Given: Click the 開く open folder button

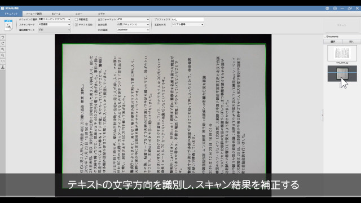Looking at the screenshot, I should (351, 42).
